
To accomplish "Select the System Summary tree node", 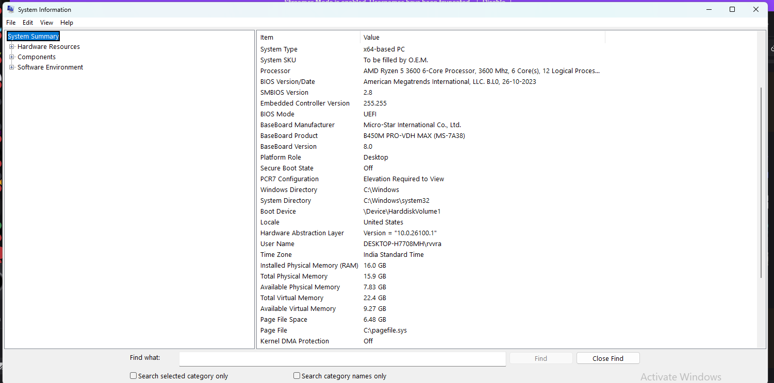I will pos(33,37).
